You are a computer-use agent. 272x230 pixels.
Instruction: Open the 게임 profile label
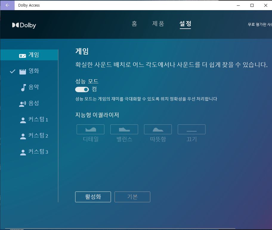34,55
